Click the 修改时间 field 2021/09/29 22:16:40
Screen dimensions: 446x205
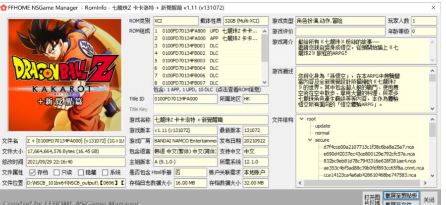coord(76,162)
